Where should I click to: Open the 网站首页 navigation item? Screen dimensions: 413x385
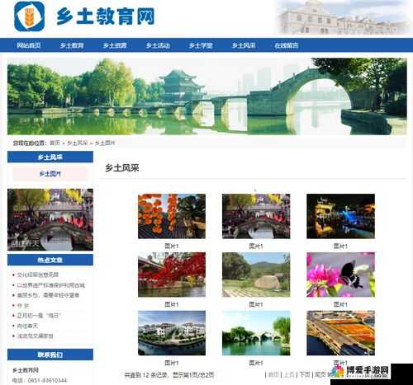coord(29,45)
